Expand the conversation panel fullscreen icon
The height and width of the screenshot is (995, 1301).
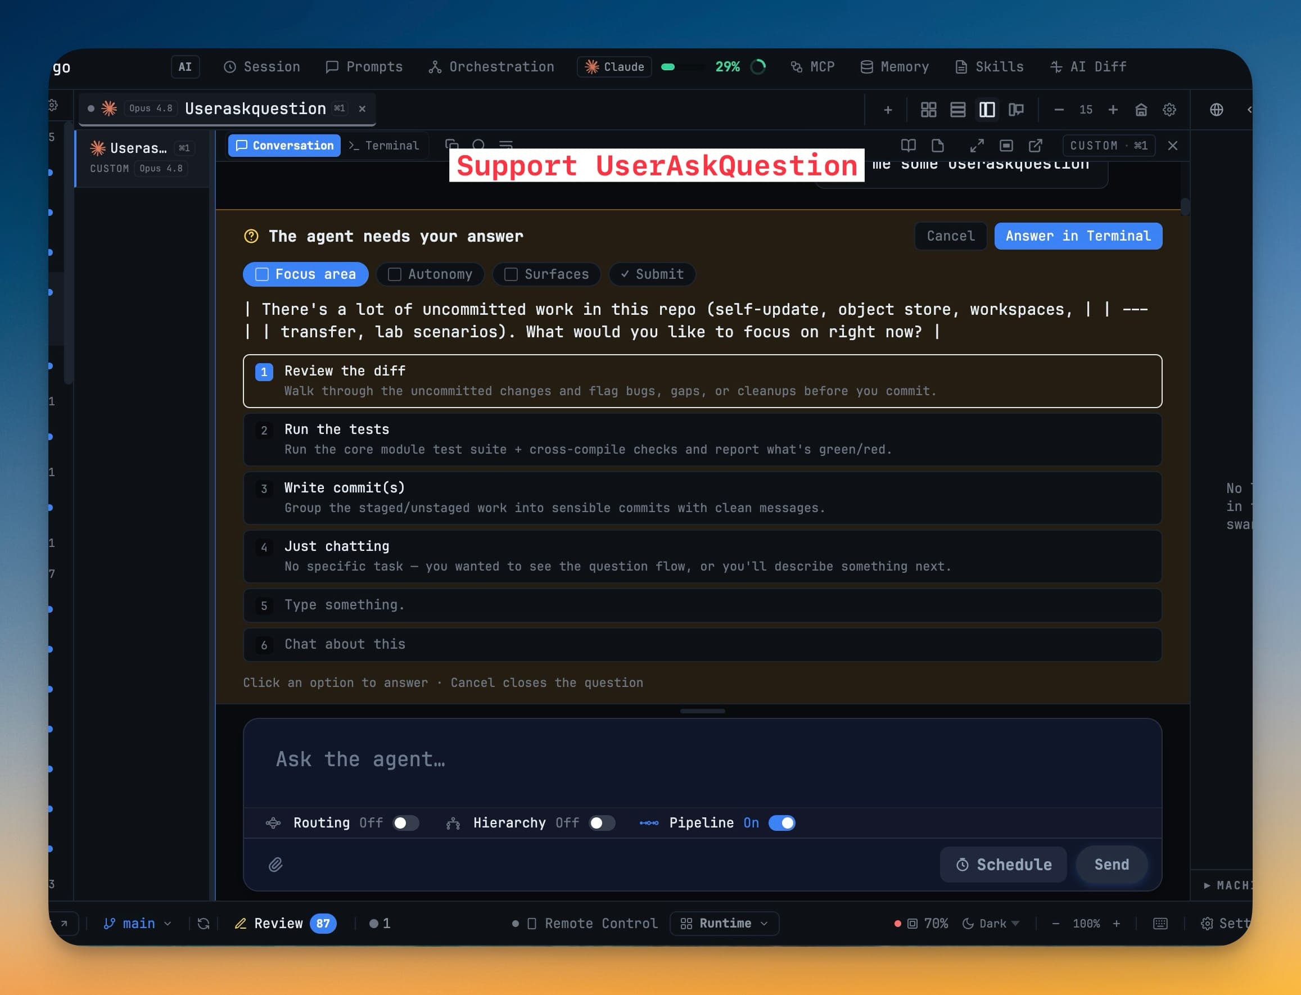(x=977, y=146)
